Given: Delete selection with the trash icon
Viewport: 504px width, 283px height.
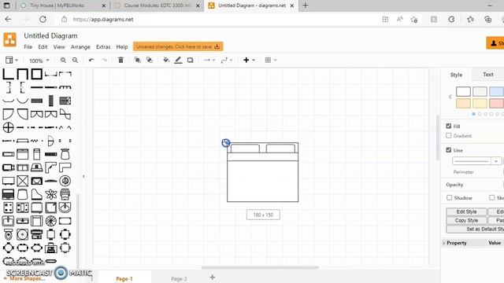Looking at the screenshot, I should point(120,60).
